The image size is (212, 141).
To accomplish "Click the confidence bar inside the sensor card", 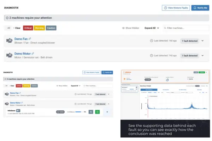I will coord(131,89).
